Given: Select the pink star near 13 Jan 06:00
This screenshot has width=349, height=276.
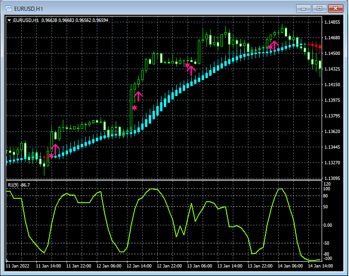Looking at the screenshot, I should point(187,65).
